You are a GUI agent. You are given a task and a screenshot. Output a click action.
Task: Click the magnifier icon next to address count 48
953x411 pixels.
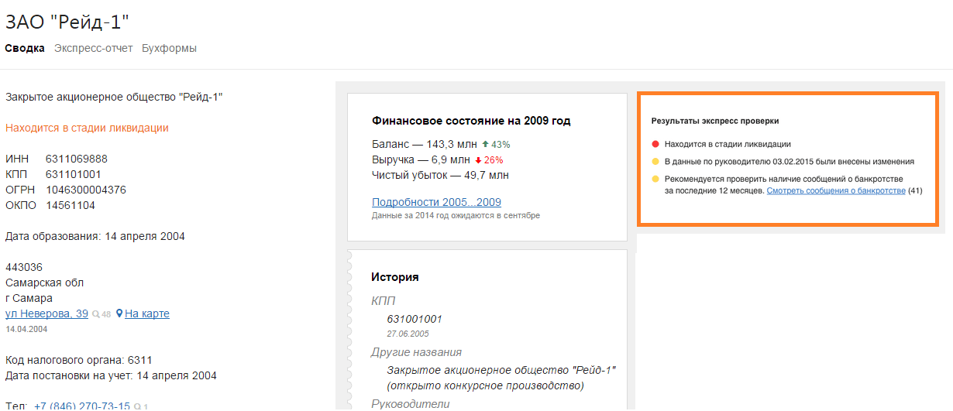(95, 315)
